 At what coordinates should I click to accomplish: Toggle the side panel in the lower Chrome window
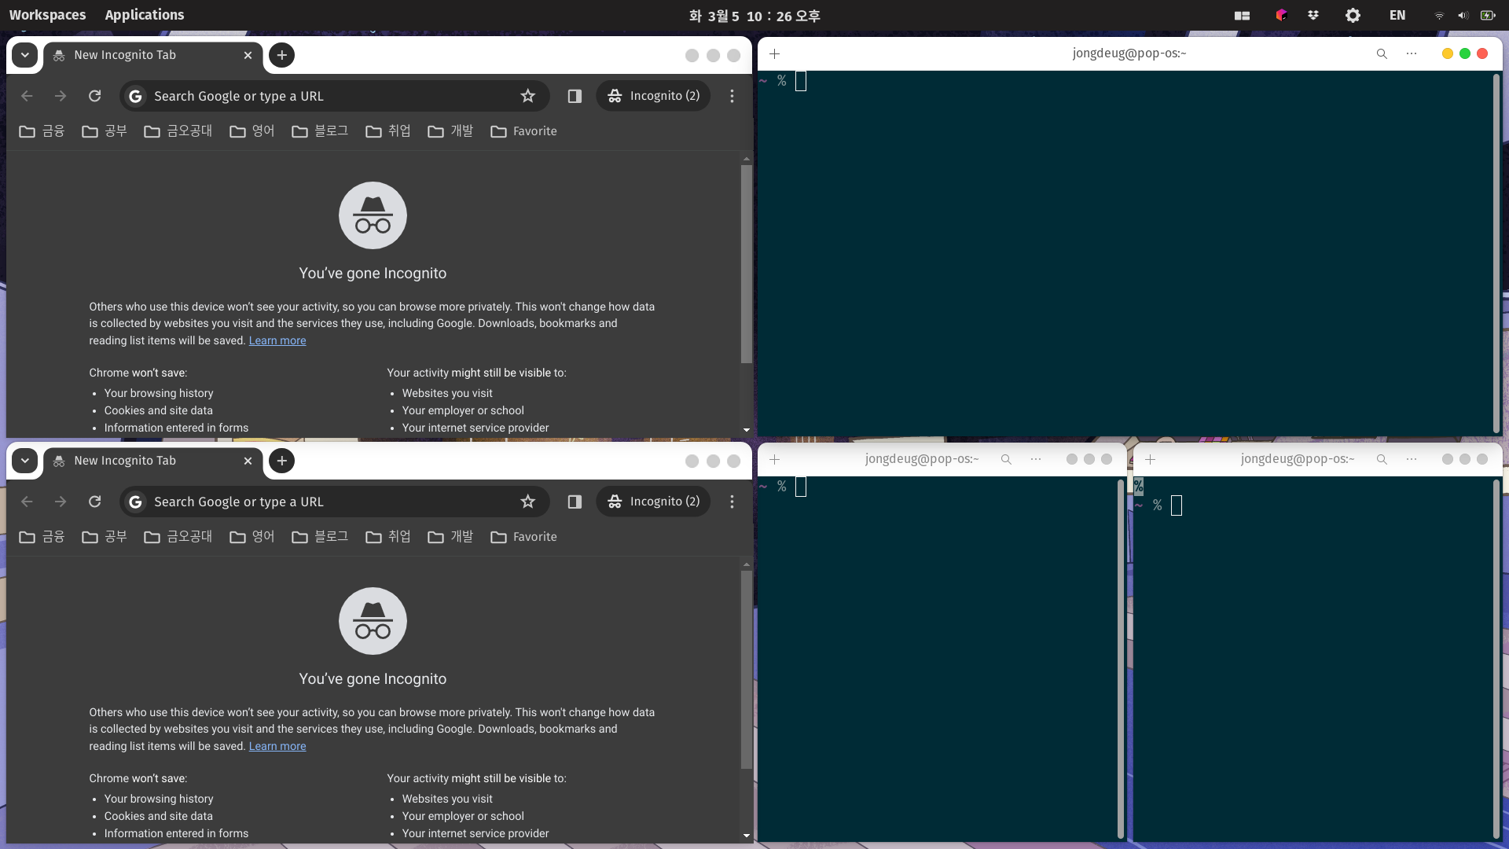(575, 502)
